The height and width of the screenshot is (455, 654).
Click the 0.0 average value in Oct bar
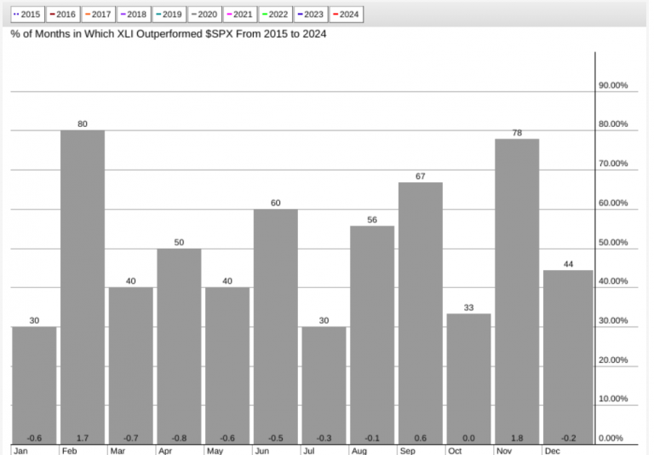(469, 438)
